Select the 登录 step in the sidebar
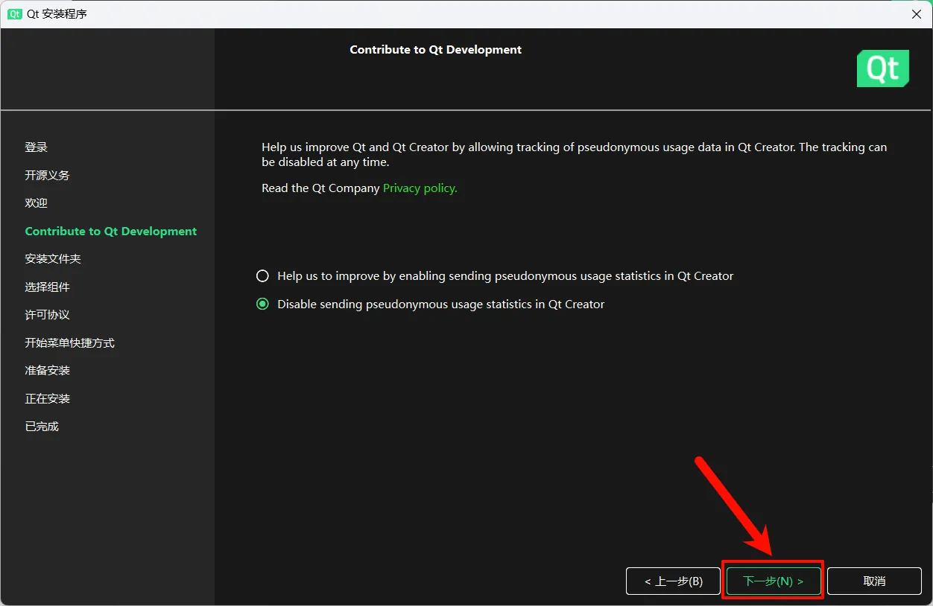Image resolution: width=933 pixels, height=606 pixels. [36, 147]
